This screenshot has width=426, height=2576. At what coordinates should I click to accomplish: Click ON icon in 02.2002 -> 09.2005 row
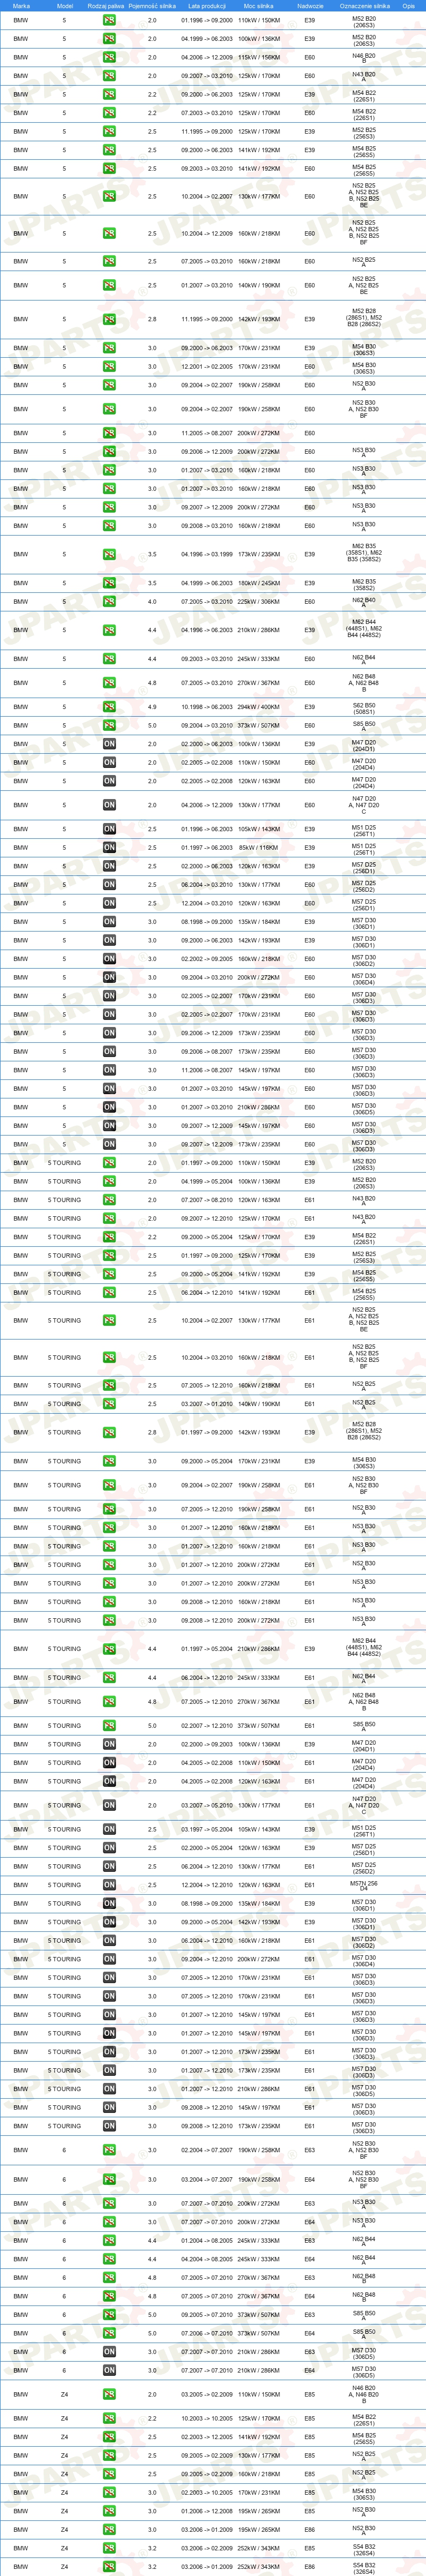pyautogui.click(x=109, y=959)
